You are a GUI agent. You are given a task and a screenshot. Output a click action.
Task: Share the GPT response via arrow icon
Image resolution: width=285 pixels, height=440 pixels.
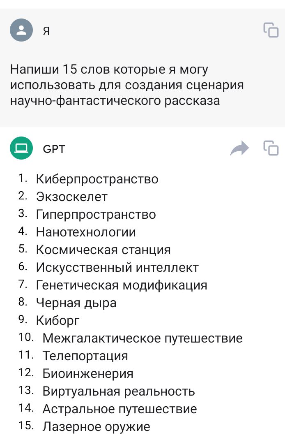click(239, 148)
